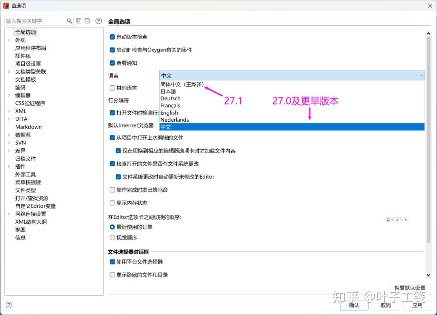Click the circled P project options icon

(99, 21)
